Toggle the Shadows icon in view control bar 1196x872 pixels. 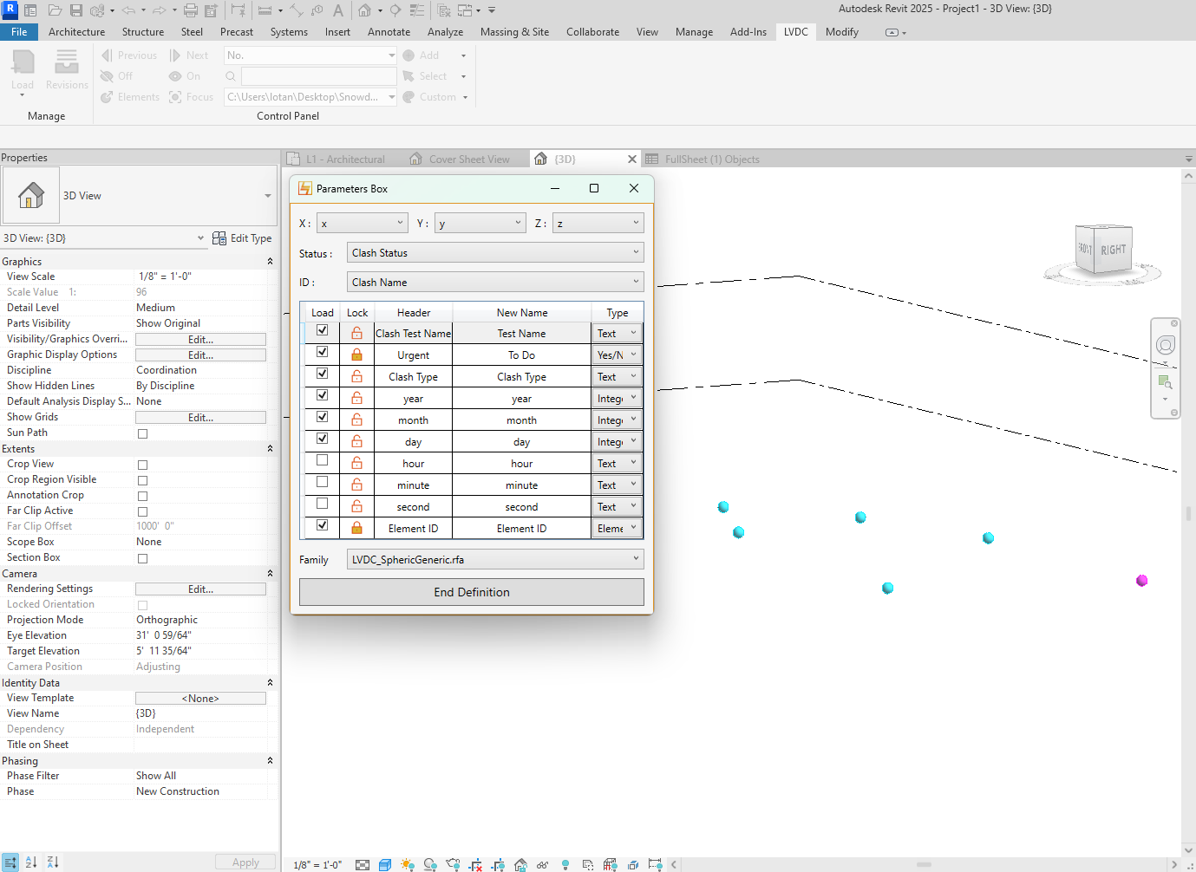click(430, 864)
